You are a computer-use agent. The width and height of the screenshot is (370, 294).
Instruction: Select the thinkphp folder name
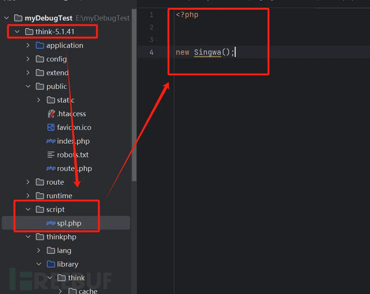click(61, 237)
